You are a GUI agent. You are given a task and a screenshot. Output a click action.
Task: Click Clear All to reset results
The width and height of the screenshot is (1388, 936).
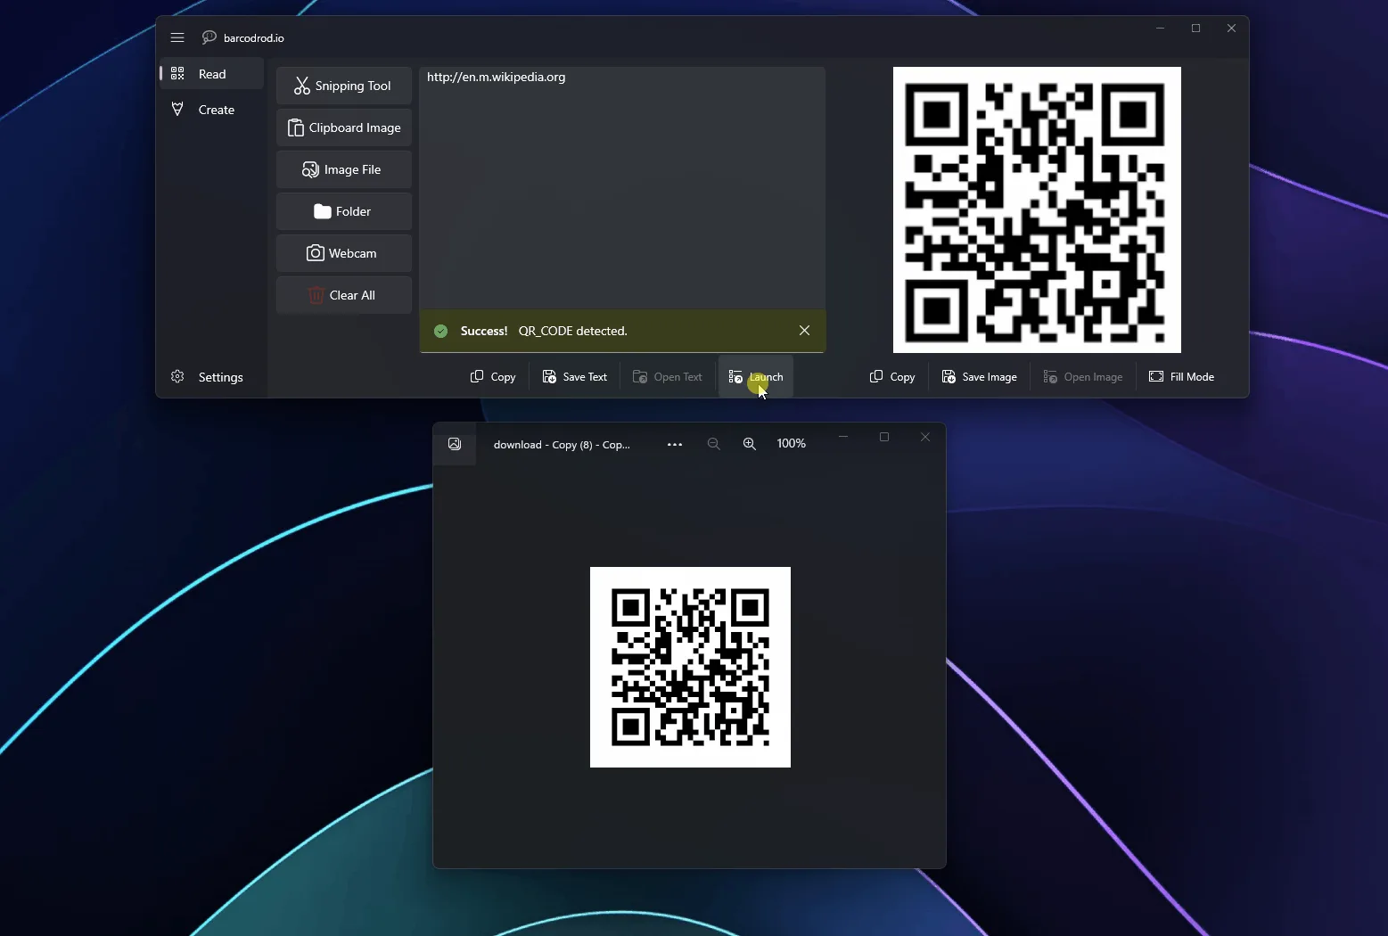point(343,295)
